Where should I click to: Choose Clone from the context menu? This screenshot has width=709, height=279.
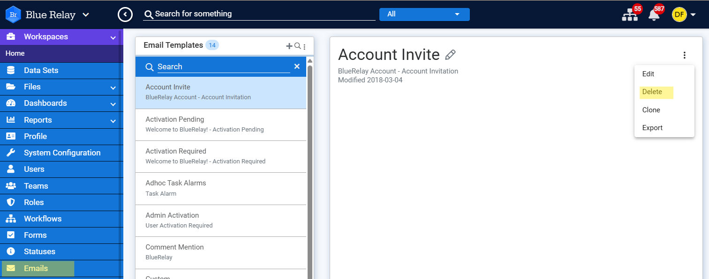pyautogui.click(x=664, y=110)
